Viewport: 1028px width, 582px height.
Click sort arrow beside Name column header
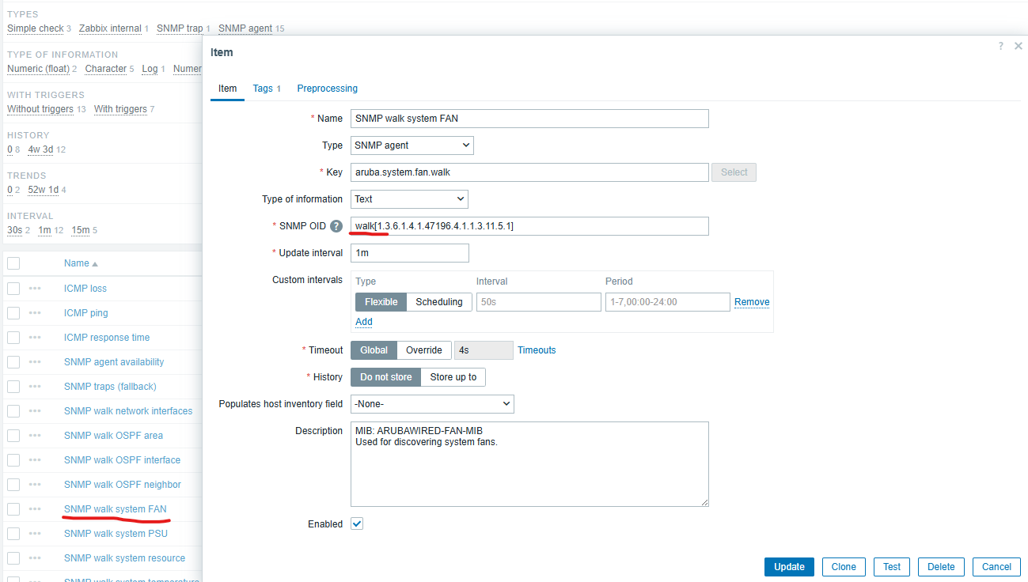click(x=96, y=264)
